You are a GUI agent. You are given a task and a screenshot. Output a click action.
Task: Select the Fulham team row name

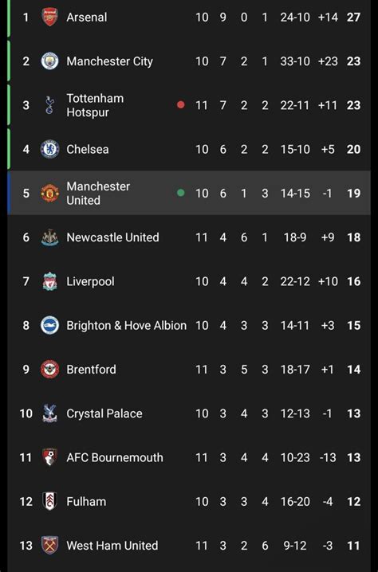click(86, 502)
